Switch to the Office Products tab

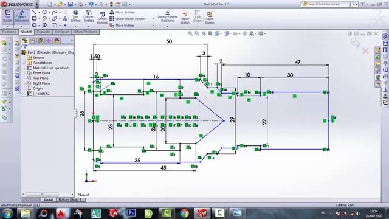(86, 32)
